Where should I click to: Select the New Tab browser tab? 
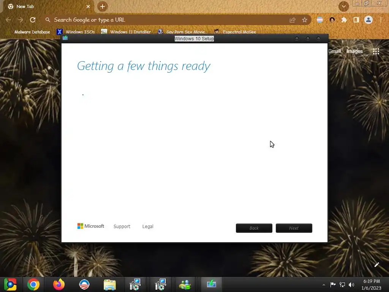pos(47,6)
